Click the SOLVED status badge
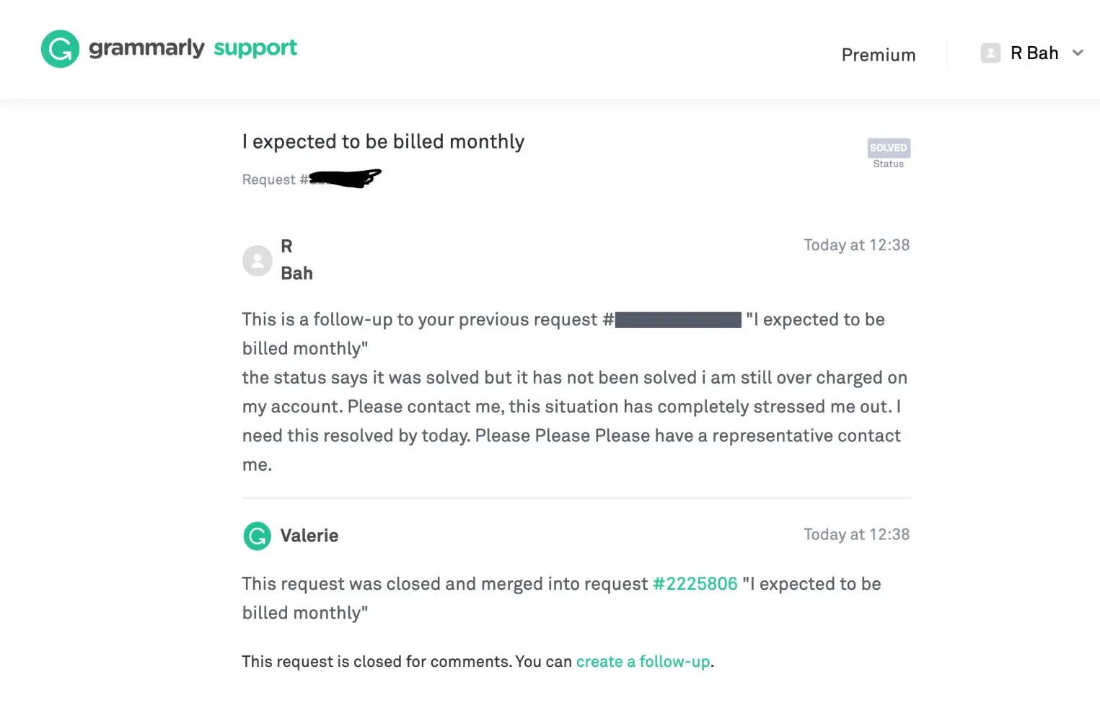The image size is (1100, 721). 888,148
